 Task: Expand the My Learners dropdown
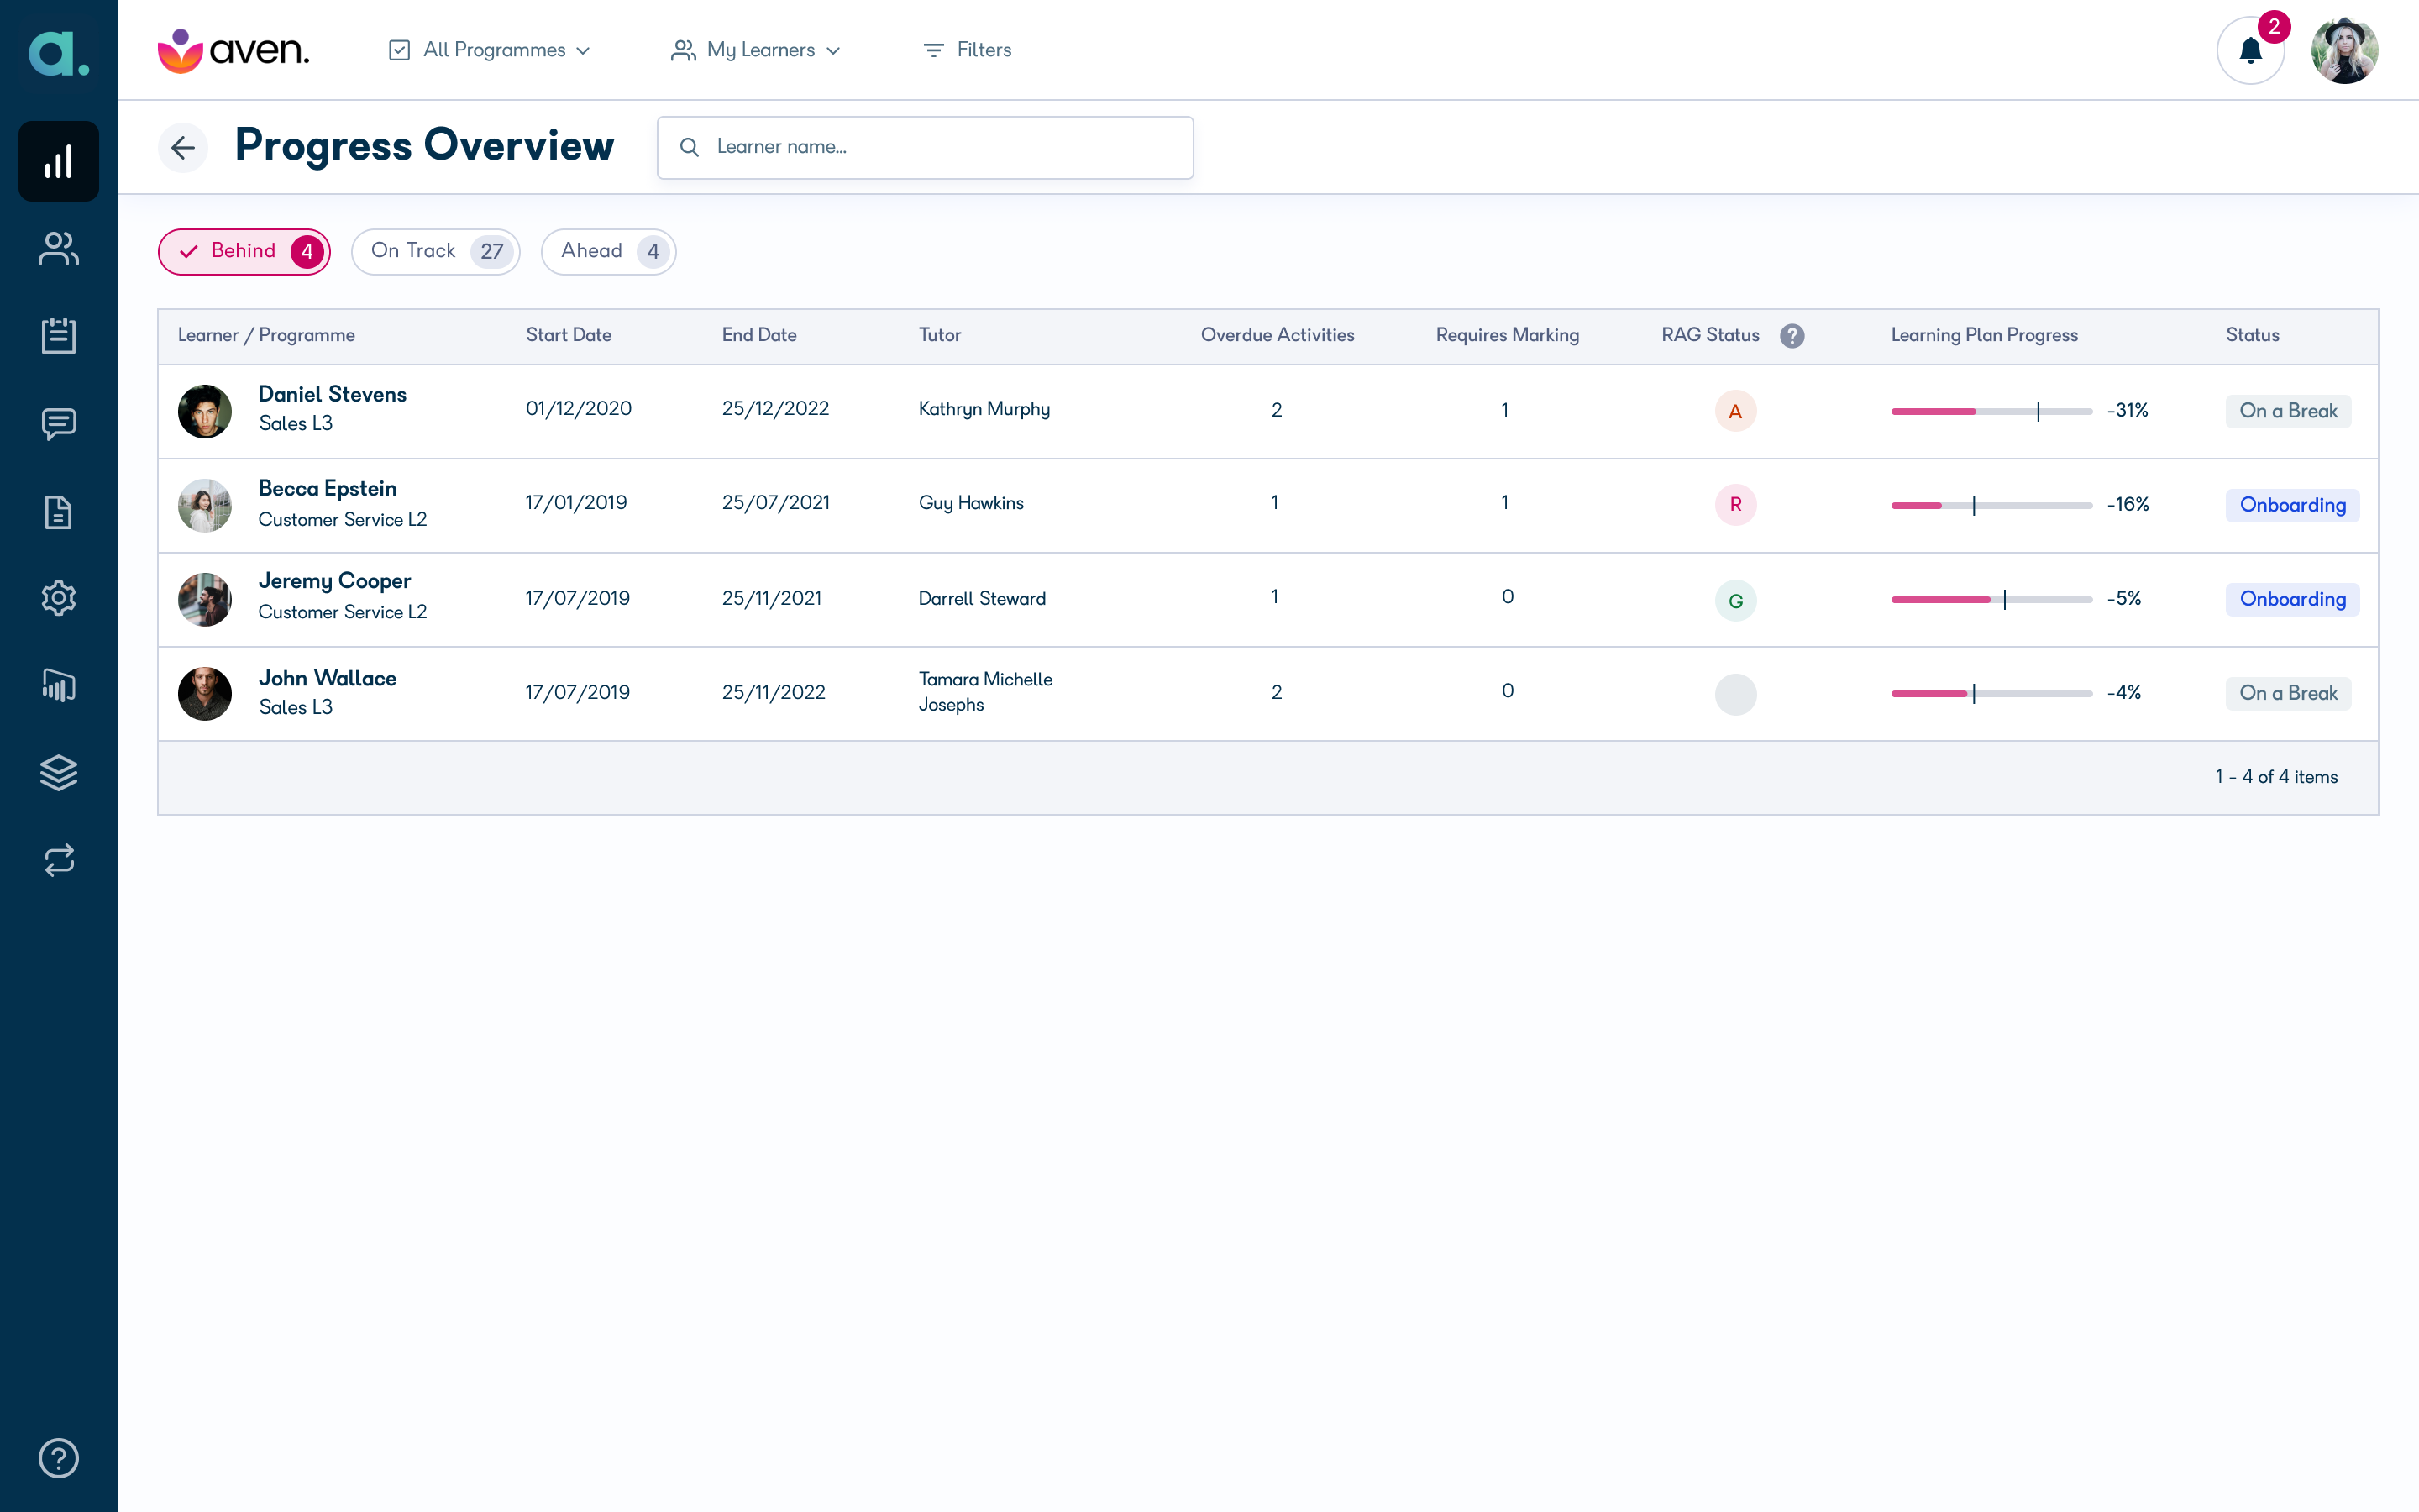(756, 50)
